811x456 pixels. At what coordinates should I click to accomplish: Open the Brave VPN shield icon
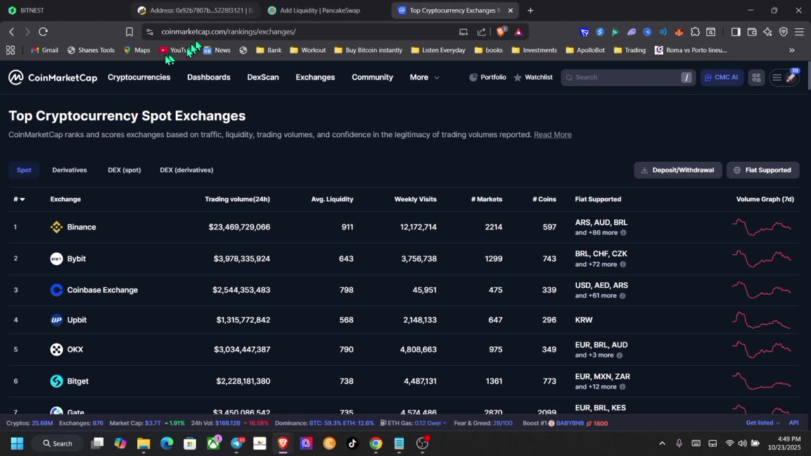click(x=783, y=32)
